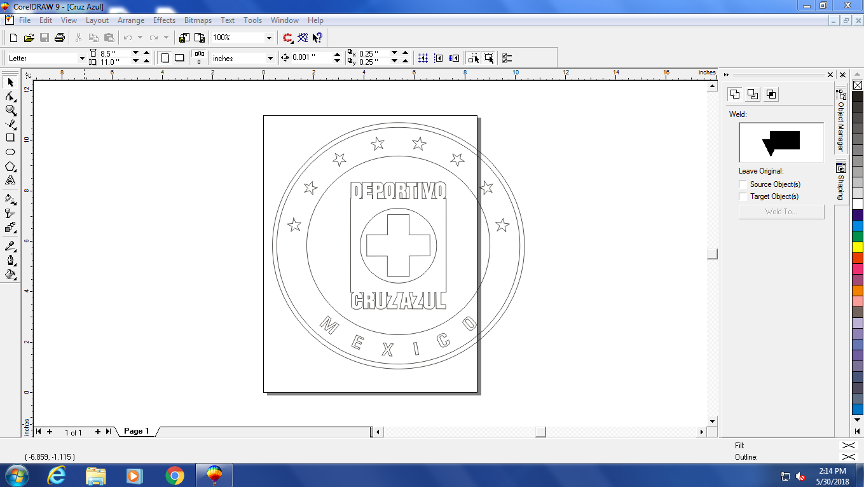Close the Shaping docker panel
This screenshot has height=487, width=864.
tap(830, 75)
